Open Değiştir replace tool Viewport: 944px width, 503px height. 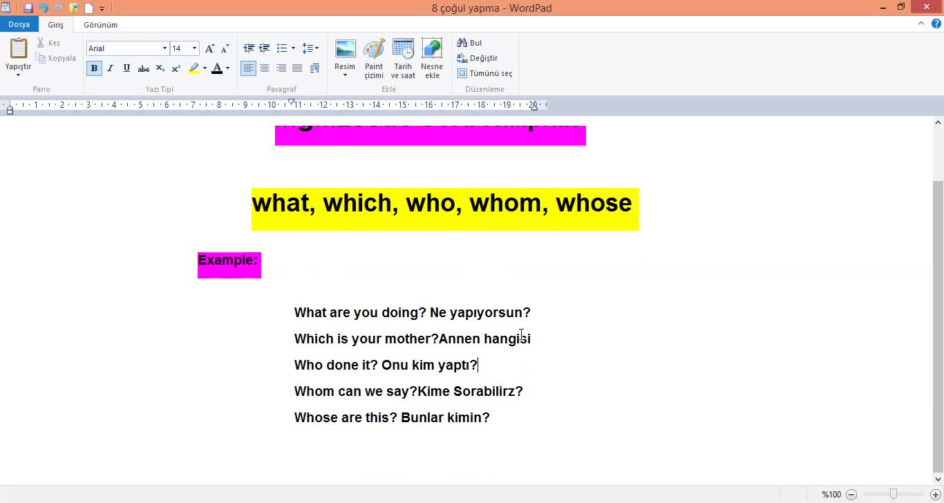coord(478,58)
